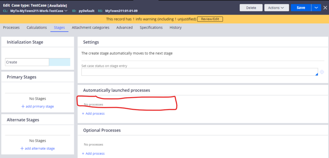Click the light blue Create stage chip
329x158 pixels.
60,62
